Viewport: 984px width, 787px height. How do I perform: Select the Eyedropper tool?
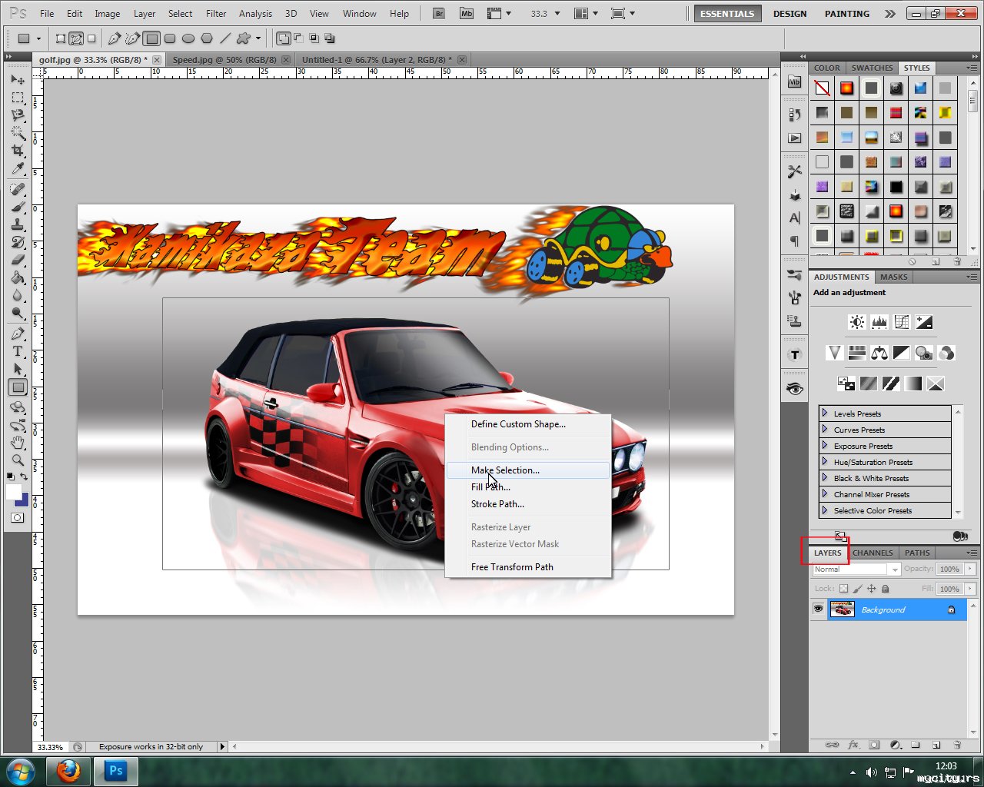point(18,169)
